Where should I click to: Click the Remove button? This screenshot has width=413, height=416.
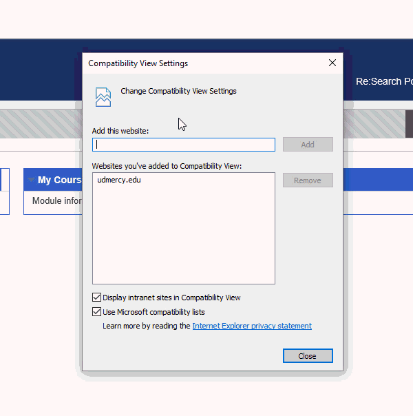(308, 180)
